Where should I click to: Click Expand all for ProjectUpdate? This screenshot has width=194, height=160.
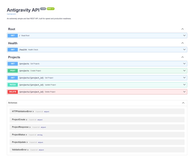[33, 142]
